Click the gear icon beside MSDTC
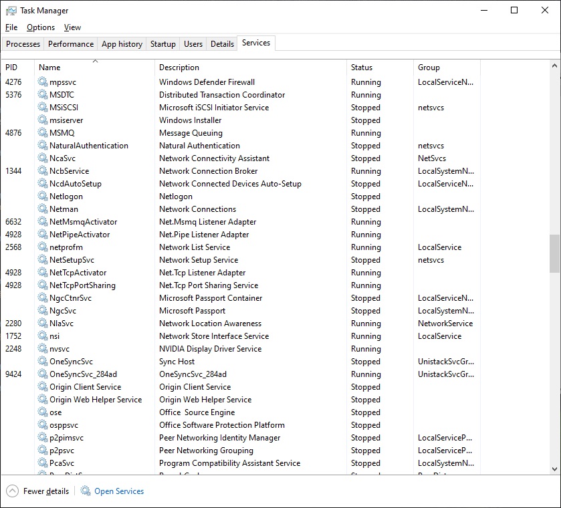Image resolution: width=561 pixels, height=508 pixels. pyautogui.click(x=43, y=94)
